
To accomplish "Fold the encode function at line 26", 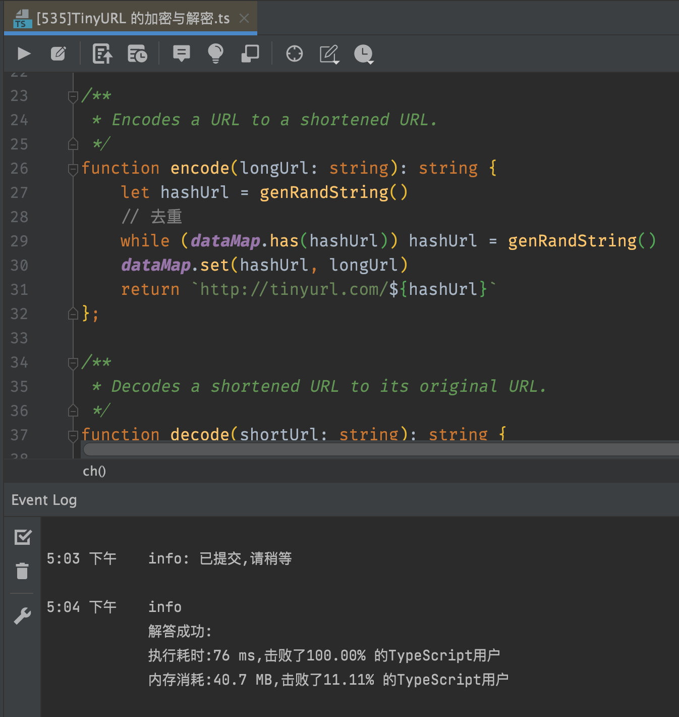I will (73, 169).
